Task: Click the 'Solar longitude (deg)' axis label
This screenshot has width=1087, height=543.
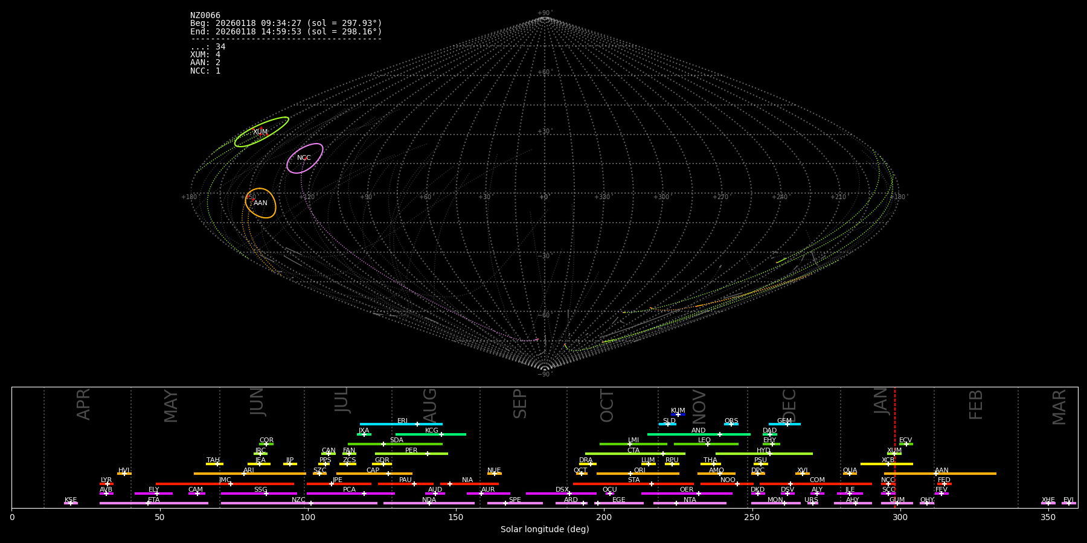Action: [545, 529]
